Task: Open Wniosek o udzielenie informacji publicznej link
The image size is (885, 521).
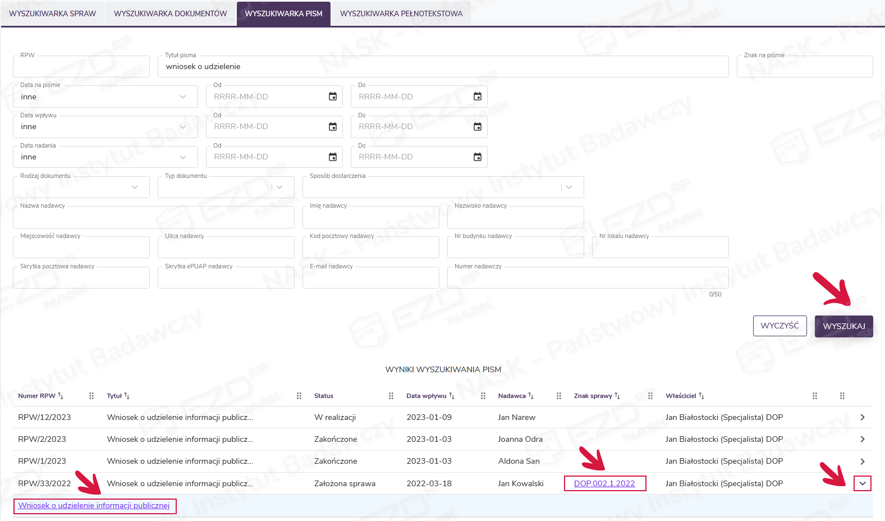Action: [94, 506]
